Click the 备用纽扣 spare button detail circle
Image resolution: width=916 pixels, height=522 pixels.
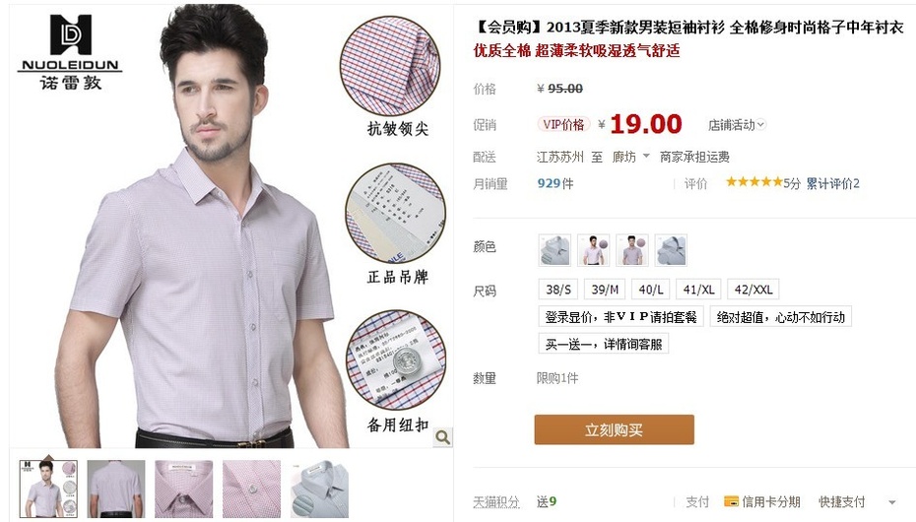tap(396, 359)
